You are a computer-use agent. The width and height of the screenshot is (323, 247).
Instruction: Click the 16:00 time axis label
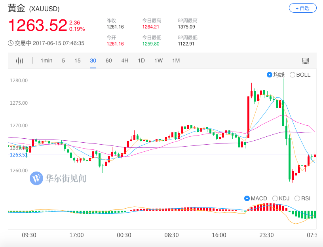(219, 235)
